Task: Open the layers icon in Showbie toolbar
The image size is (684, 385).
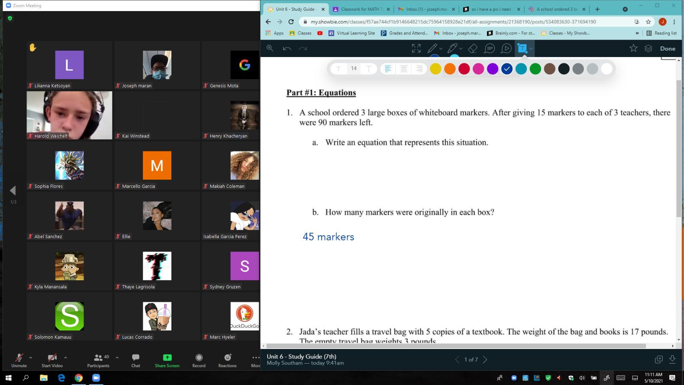Action: [648, 48]
